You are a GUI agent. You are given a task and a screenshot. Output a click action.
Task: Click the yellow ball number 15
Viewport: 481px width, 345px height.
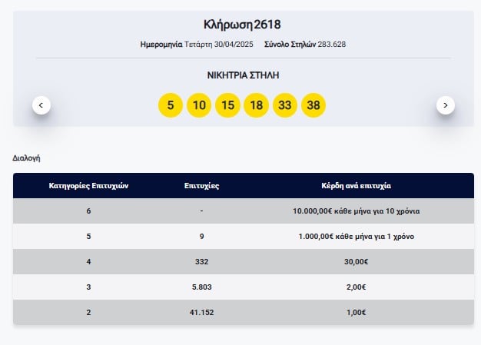[x=227, y=105]
